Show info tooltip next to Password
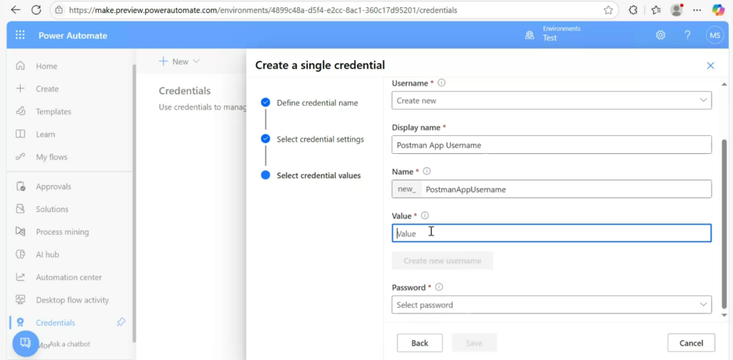 point(439,288)
